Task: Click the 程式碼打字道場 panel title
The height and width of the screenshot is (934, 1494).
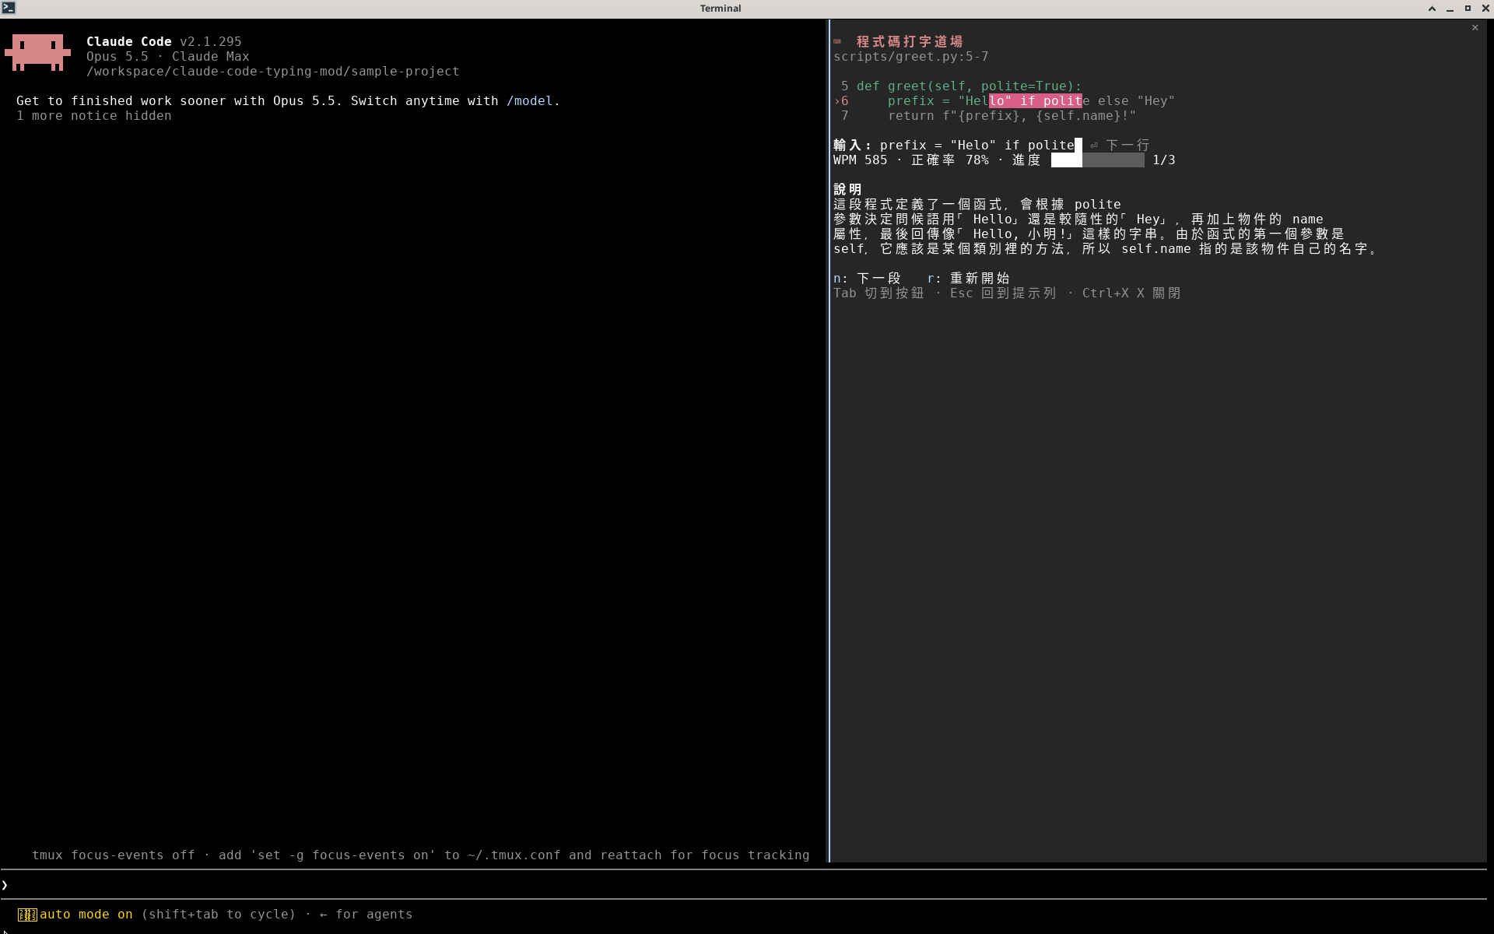Action: [910, 42]
